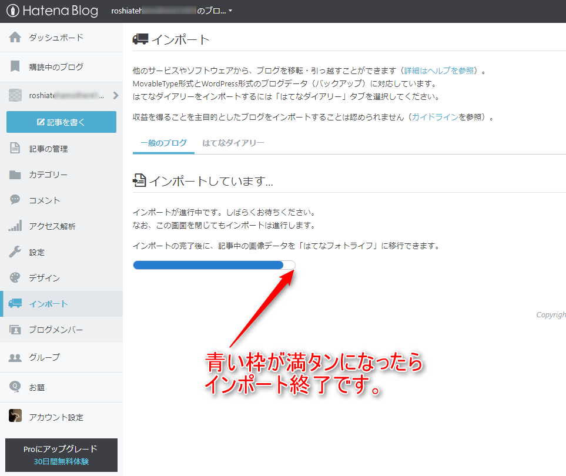This screenshot has width=566, height=476.
Task: Open 購読中のブログ in sidebar
Action: tap(56, 67)
